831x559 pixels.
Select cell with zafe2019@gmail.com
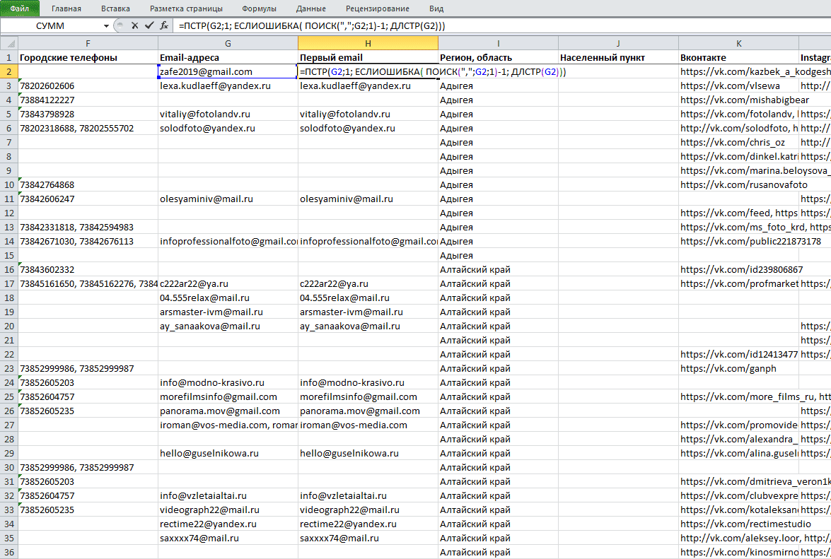[x=228, y=71]
